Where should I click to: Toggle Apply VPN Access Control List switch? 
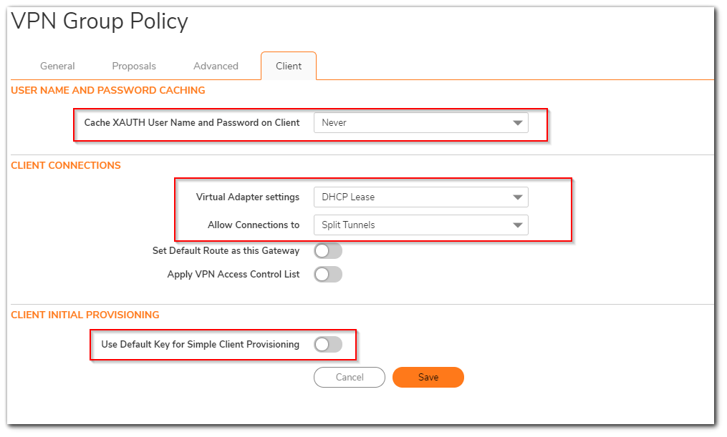click(328, 274)
